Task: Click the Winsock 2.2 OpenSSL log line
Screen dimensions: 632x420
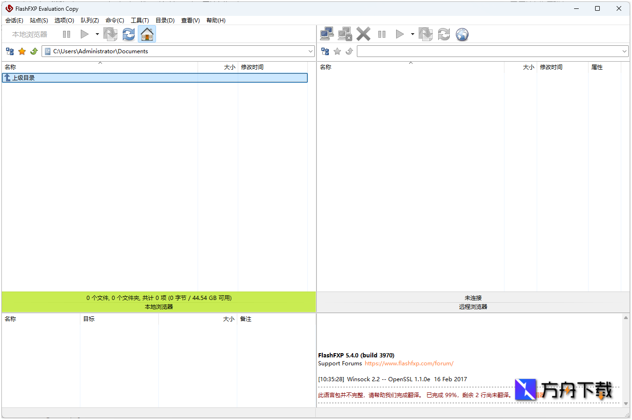Action: [392, 379]
